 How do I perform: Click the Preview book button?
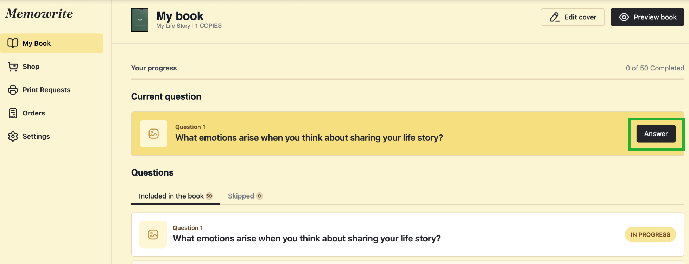pyautogui.click(x=647, y=17)
